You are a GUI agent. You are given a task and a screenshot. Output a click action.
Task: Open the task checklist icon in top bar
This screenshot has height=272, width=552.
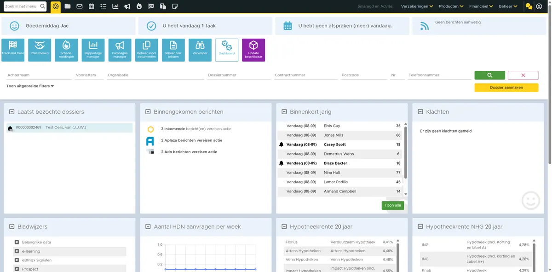coord(103,6)
